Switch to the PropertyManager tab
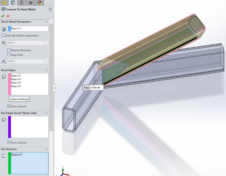 point(13,2)
